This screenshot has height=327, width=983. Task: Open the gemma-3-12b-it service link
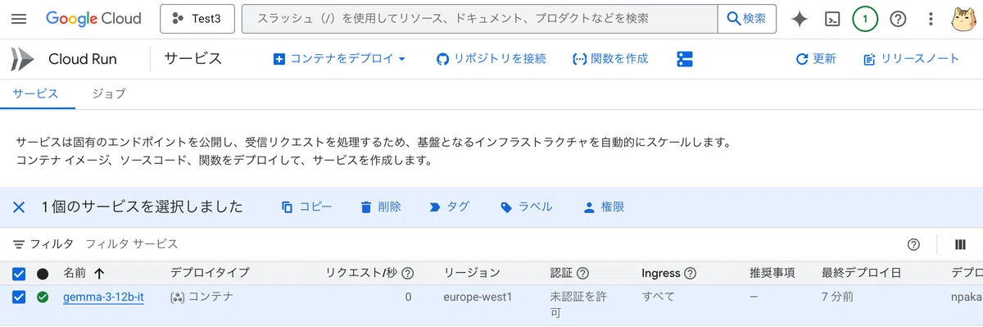point(103,297)
